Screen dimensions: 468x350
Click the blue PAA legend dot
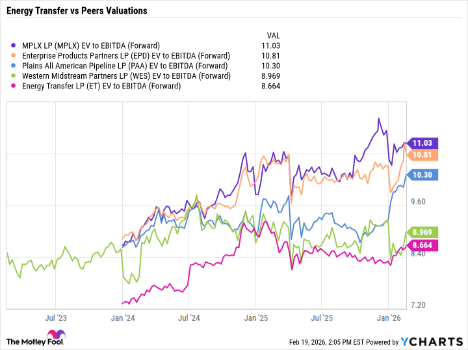pos(15,66)
